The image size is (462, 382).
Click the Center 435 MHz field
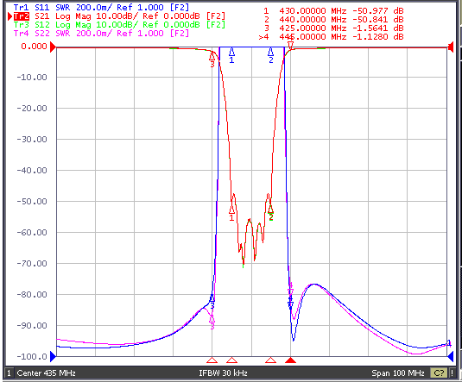pos(47,373)
